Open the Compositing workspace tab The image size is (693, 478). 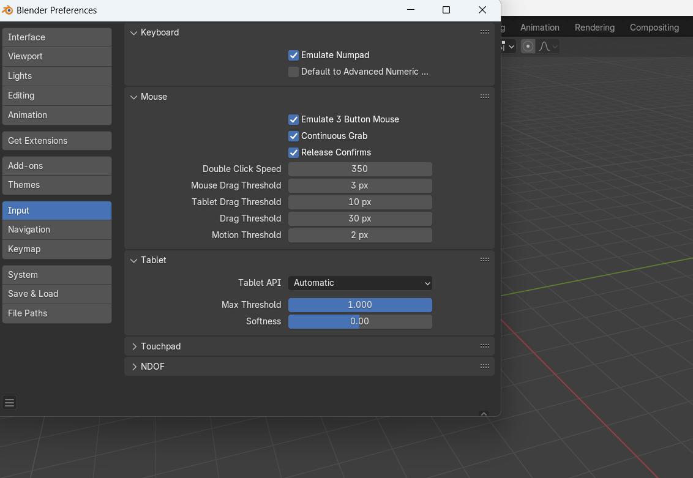[654, 28]
